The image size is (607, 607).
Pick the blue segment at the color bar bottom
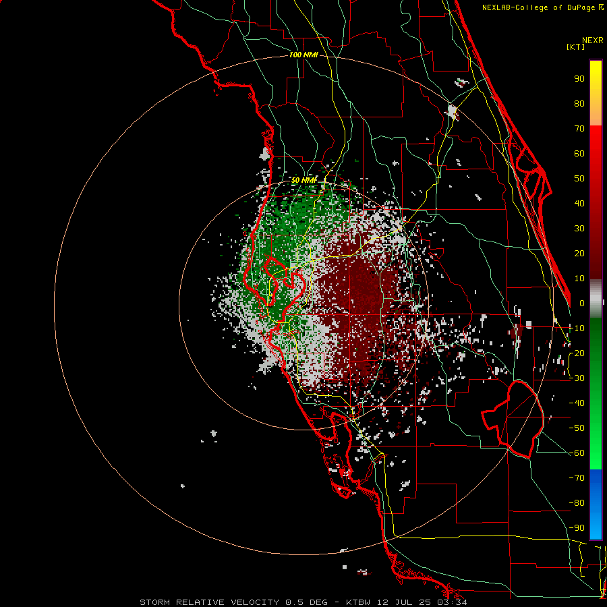pyautogui.click(x=596, y=504)
